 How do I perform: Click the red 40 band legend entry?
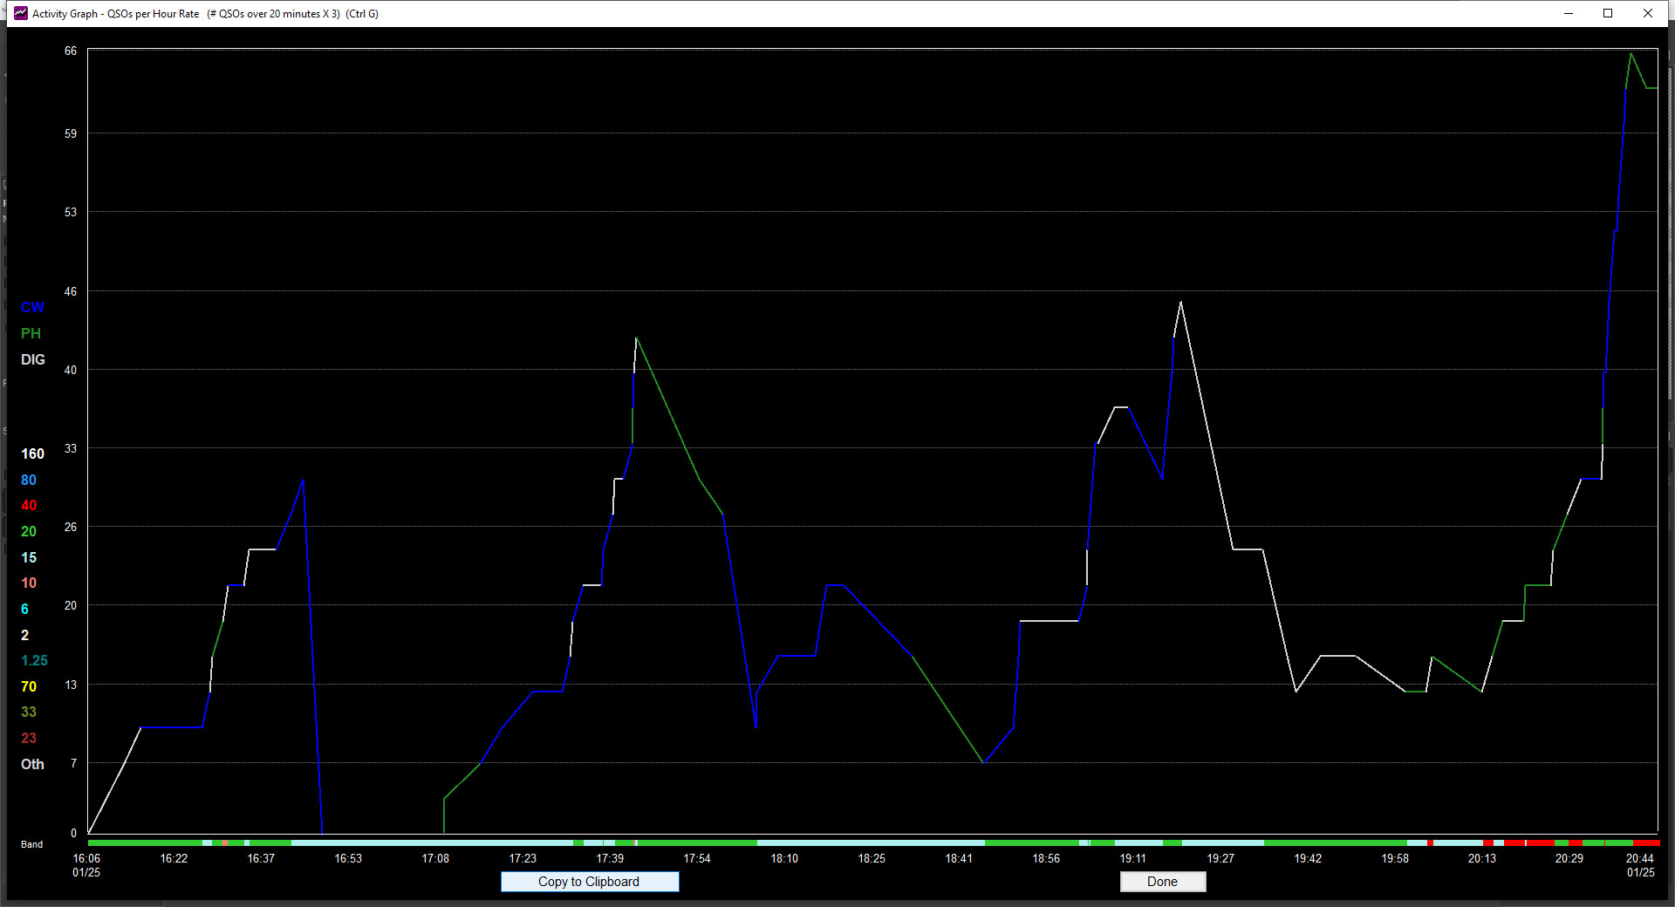point(29,505)
